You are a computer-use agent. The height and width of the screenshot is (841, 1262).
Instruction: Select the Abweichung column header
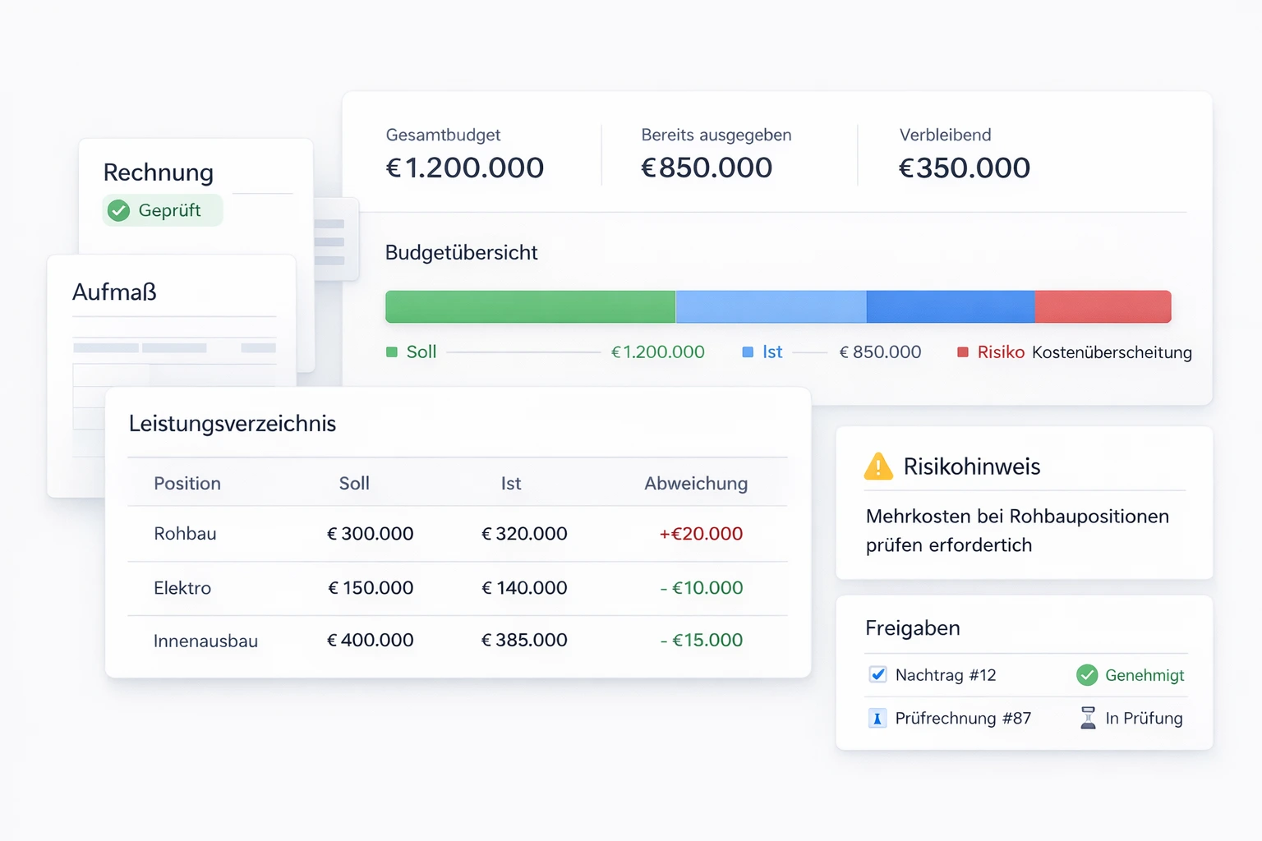(x=695, y=484)
